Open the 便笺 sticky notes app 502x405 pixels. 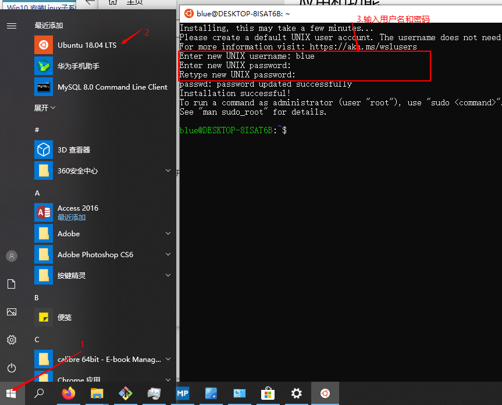click(102, 317)
